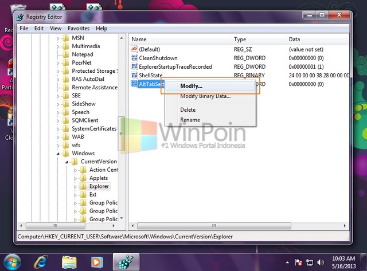The height and width of the screenshot is (271, 367).
Task: Click the SideShow folder icon
Action: [x=66, y=104]
